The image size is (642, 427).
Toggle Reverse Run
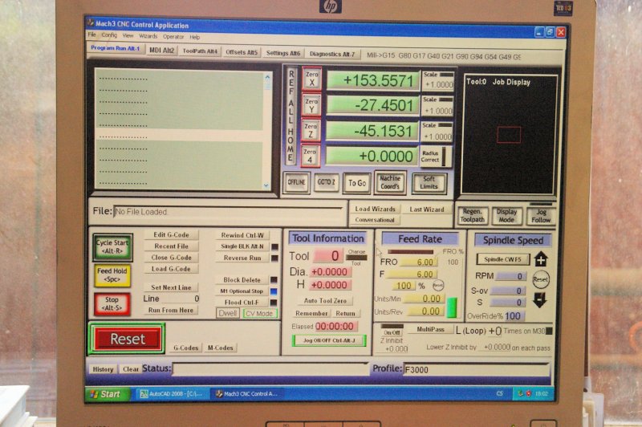[242, 258]
